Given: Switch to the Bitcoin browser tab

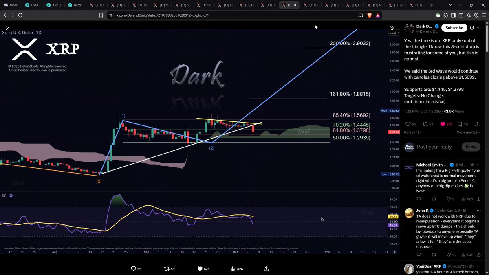Looking at the screenshot, I should pos(76,5).
